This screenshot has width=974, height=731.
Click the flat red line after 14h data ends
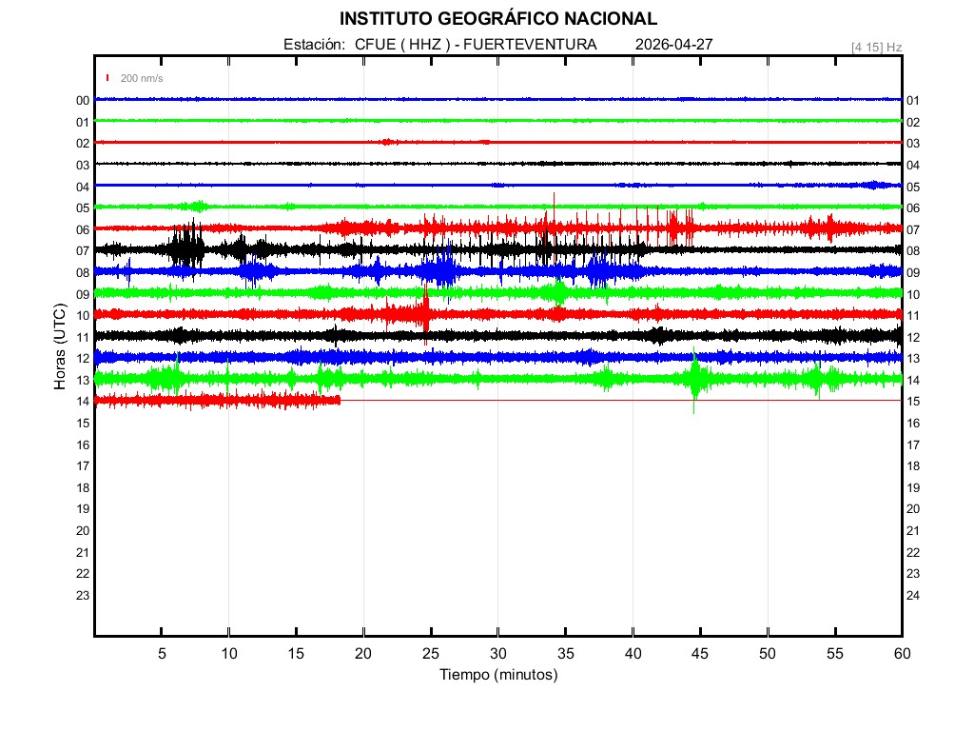[618, 401]
